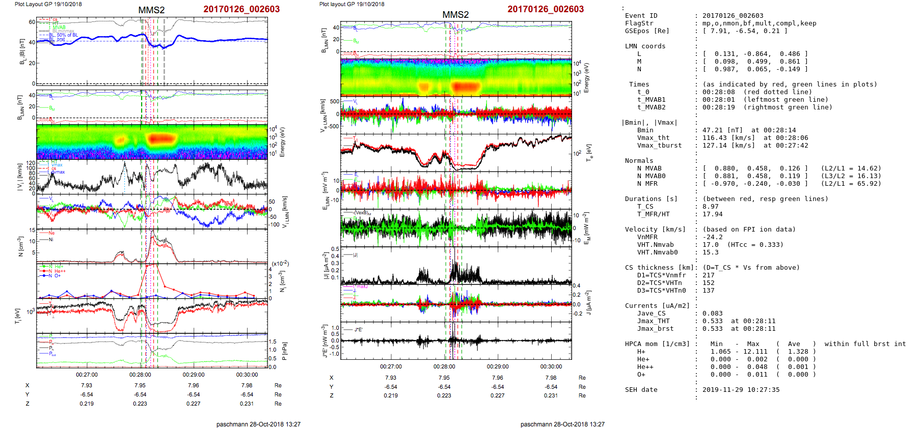The height and width of the screenshot is (428, 919).
Task: Select SEH date value '2019-11-29 10:27:35'
Action: point(741,390)
